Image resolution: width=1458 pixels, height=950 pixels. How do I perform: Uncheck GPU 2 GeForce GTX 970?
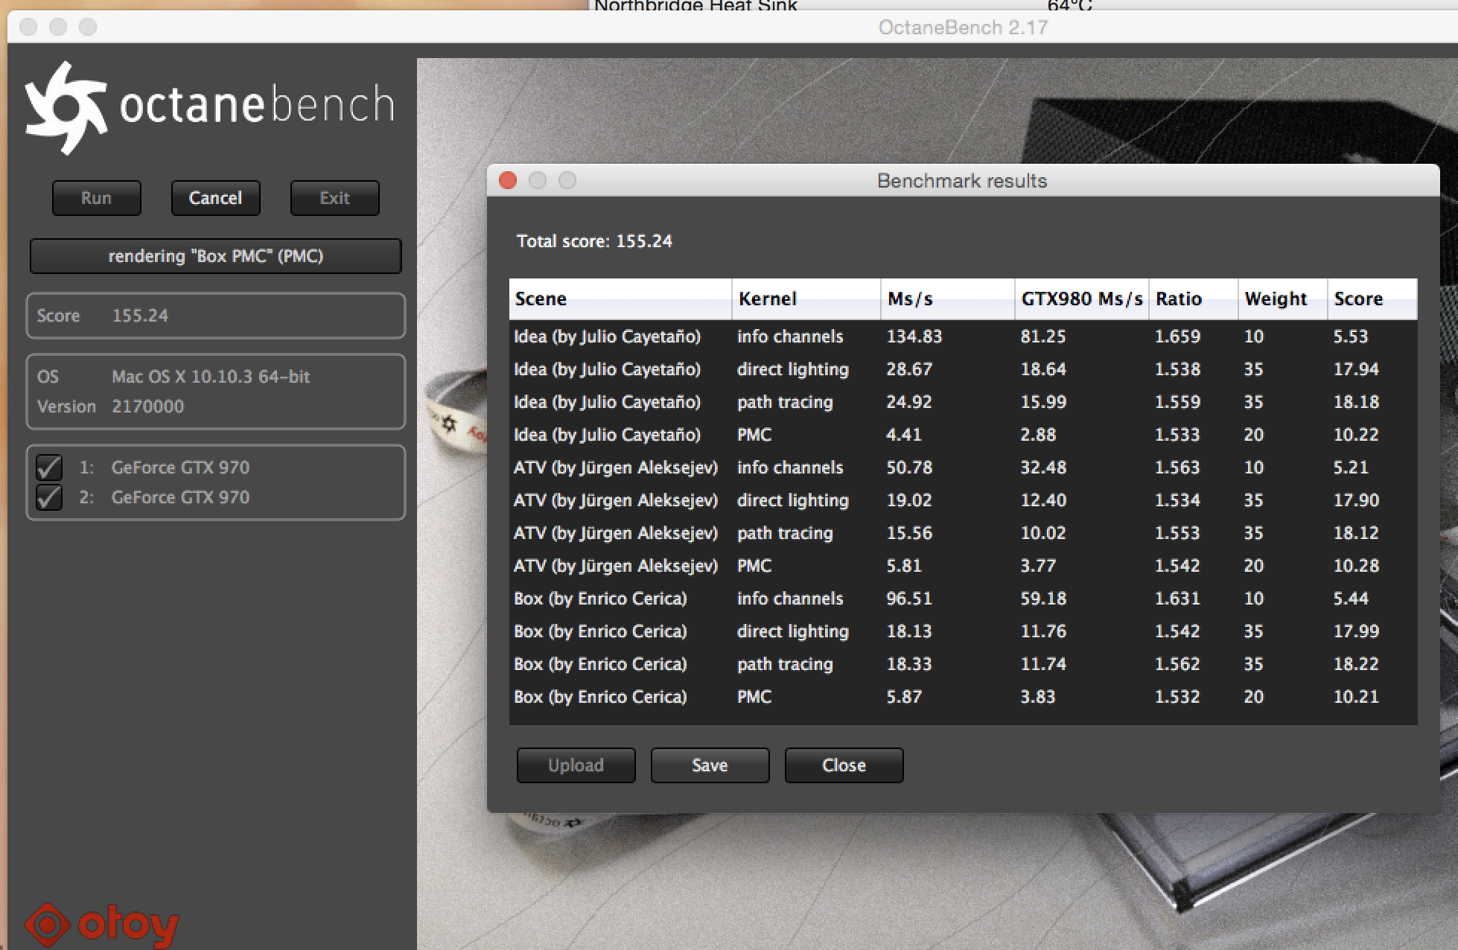coord(49,497)
